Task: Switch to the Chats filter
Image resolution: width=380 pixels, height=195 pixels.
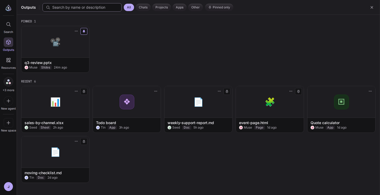Action: (143, 7)
